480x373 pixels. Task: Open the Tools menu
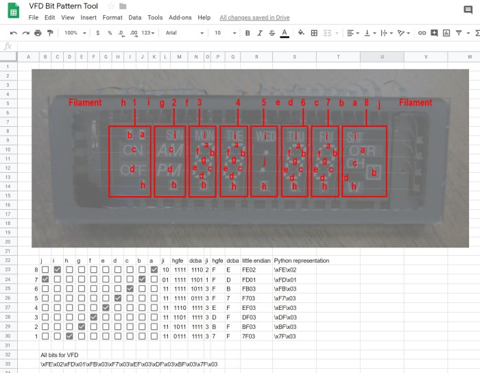(x=155, y=17)
